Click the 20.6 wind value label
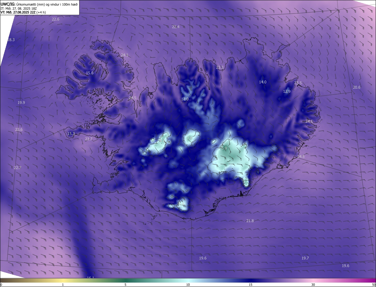376x287 pixels. (x=357, y=87)
